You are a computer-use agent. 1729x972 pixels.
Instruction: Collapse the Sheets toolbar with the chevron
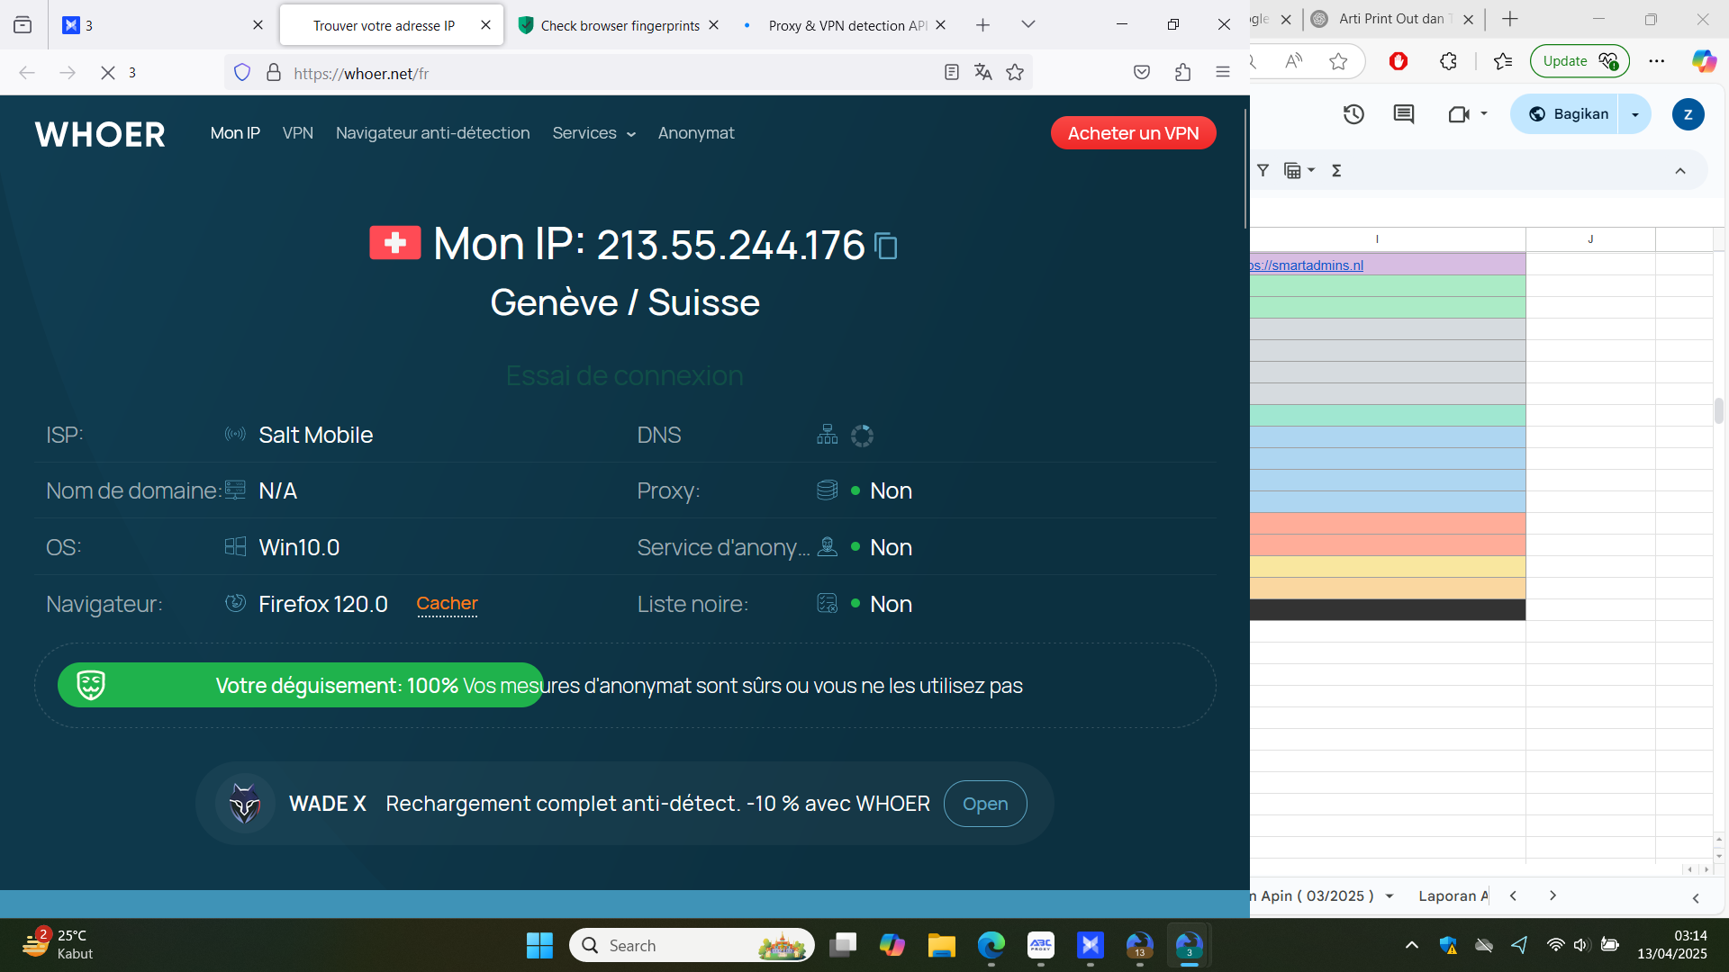(x=1680, y=171)
